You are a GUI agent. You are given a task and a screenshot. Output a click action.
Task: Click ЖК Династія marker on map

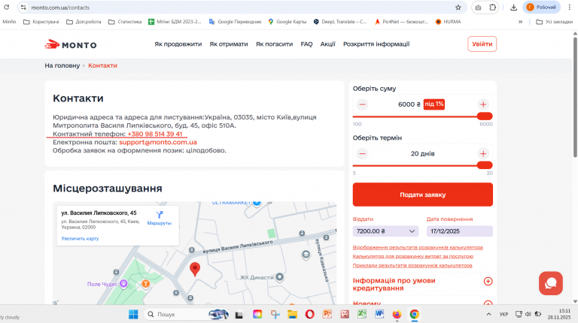pos(280,277)
